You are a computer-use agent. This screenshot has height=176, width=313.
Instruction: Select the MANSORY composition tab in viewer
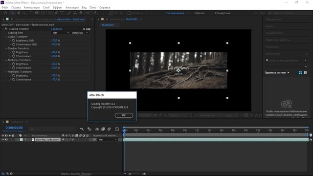pos(108,25)
